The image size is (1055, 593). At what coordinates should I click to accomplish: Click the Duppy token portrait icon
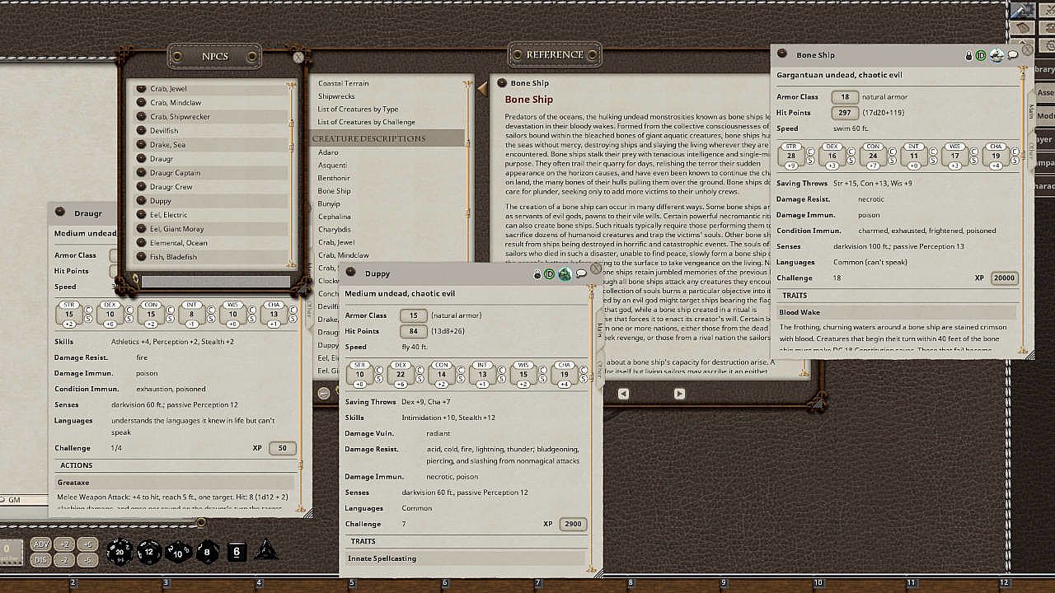click(x=565, y=273)
